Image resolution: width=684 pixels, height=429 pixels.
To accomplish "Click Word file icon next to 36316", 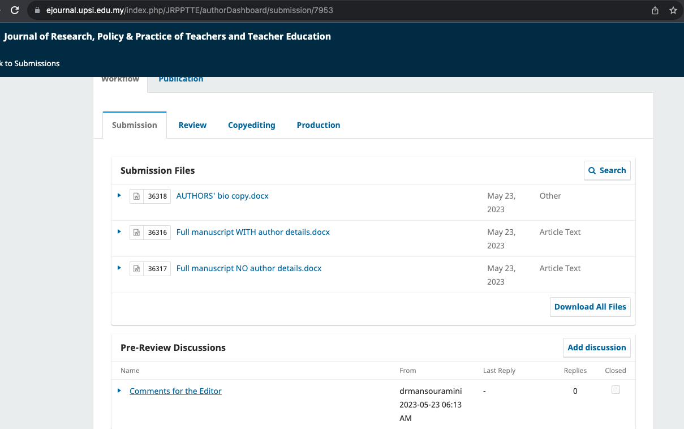I will click(x=136, y=233).
